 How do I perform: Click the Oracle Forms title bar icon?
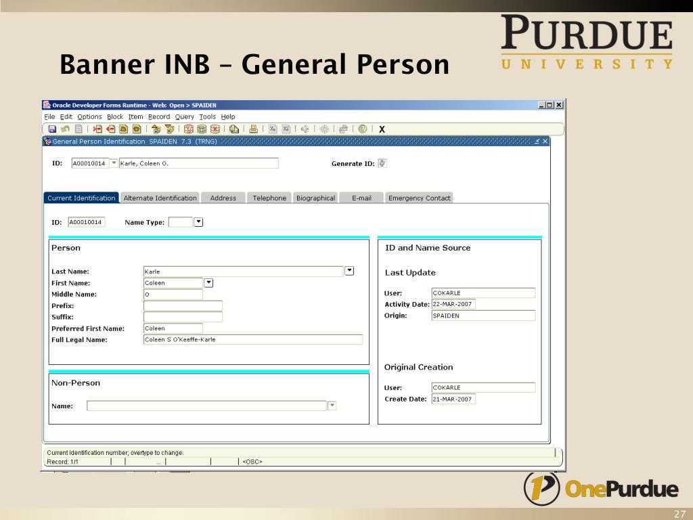[x=47, y=105]
